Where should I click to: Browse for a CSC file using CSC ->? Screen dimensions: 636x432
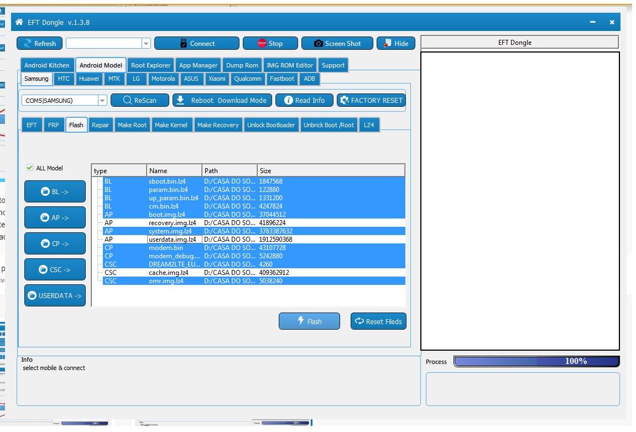click(x=55, y=269)
